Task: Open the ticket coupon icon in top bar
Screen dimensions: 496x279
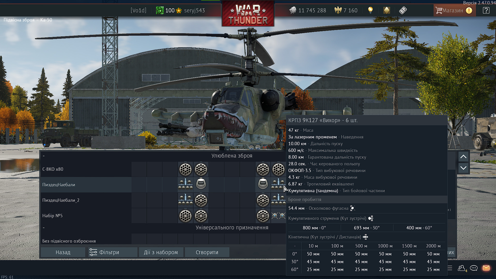Action: tap(403, 10)
